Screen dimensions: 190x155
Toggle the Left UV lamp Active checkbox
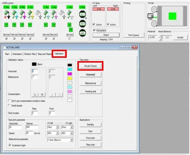[94, 24]
